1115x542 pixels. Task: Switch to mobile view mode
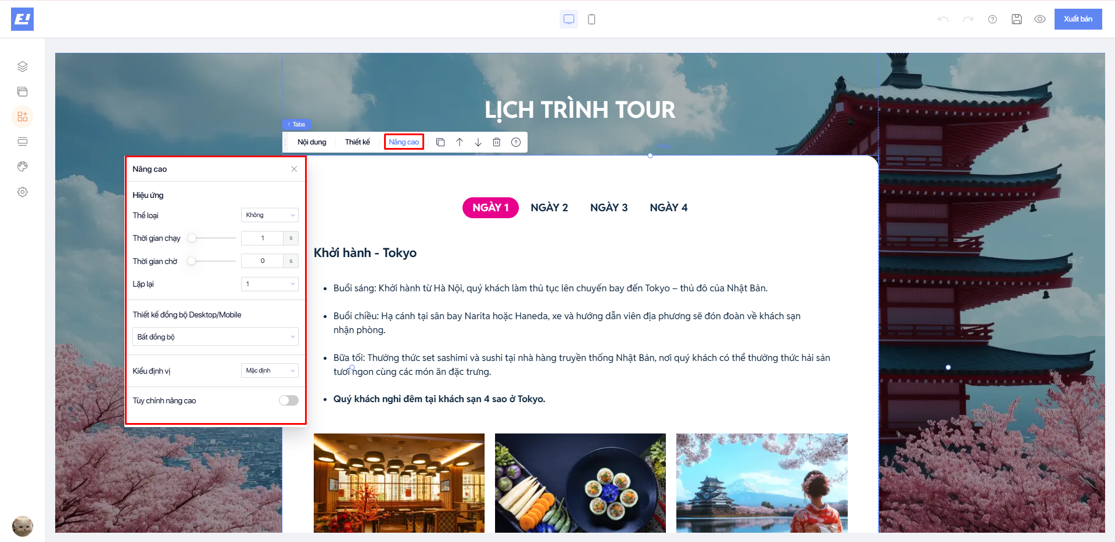tap(591, 19)
